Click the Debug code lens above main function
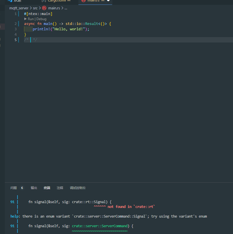This screenshot has height=234, width=233. (x=41, y=19)
